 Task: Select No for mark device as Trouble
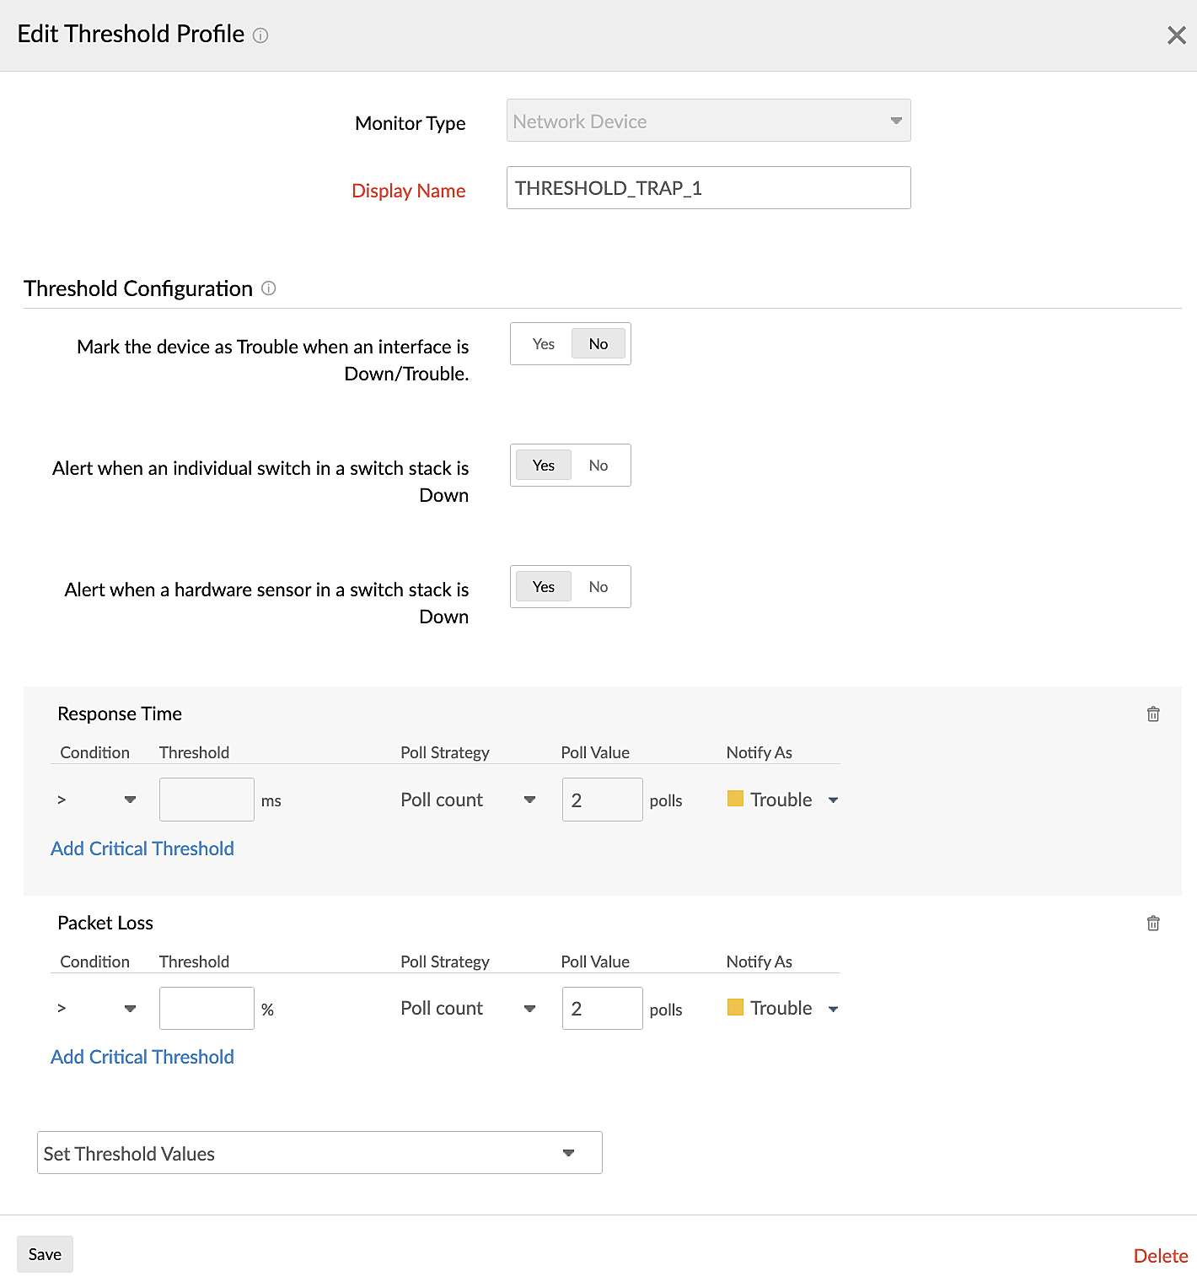[x=598, y=344]
